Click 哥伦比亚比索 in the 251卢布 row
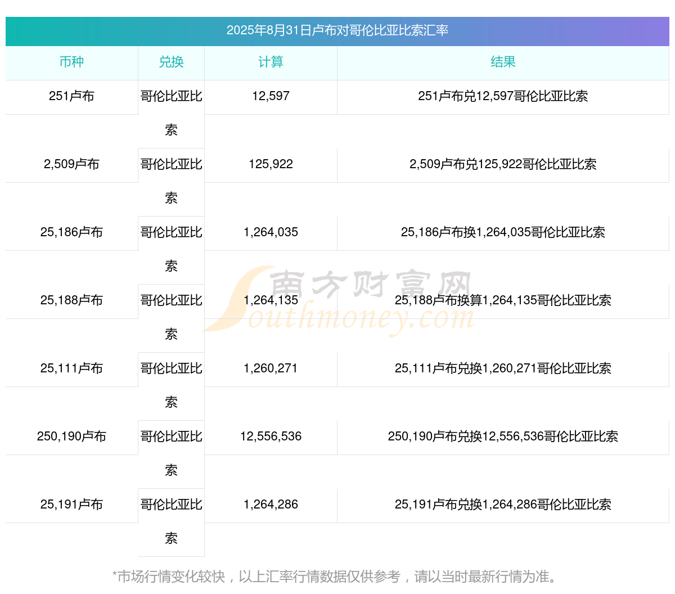Viewport: 675px width, 594px height. 171,114
